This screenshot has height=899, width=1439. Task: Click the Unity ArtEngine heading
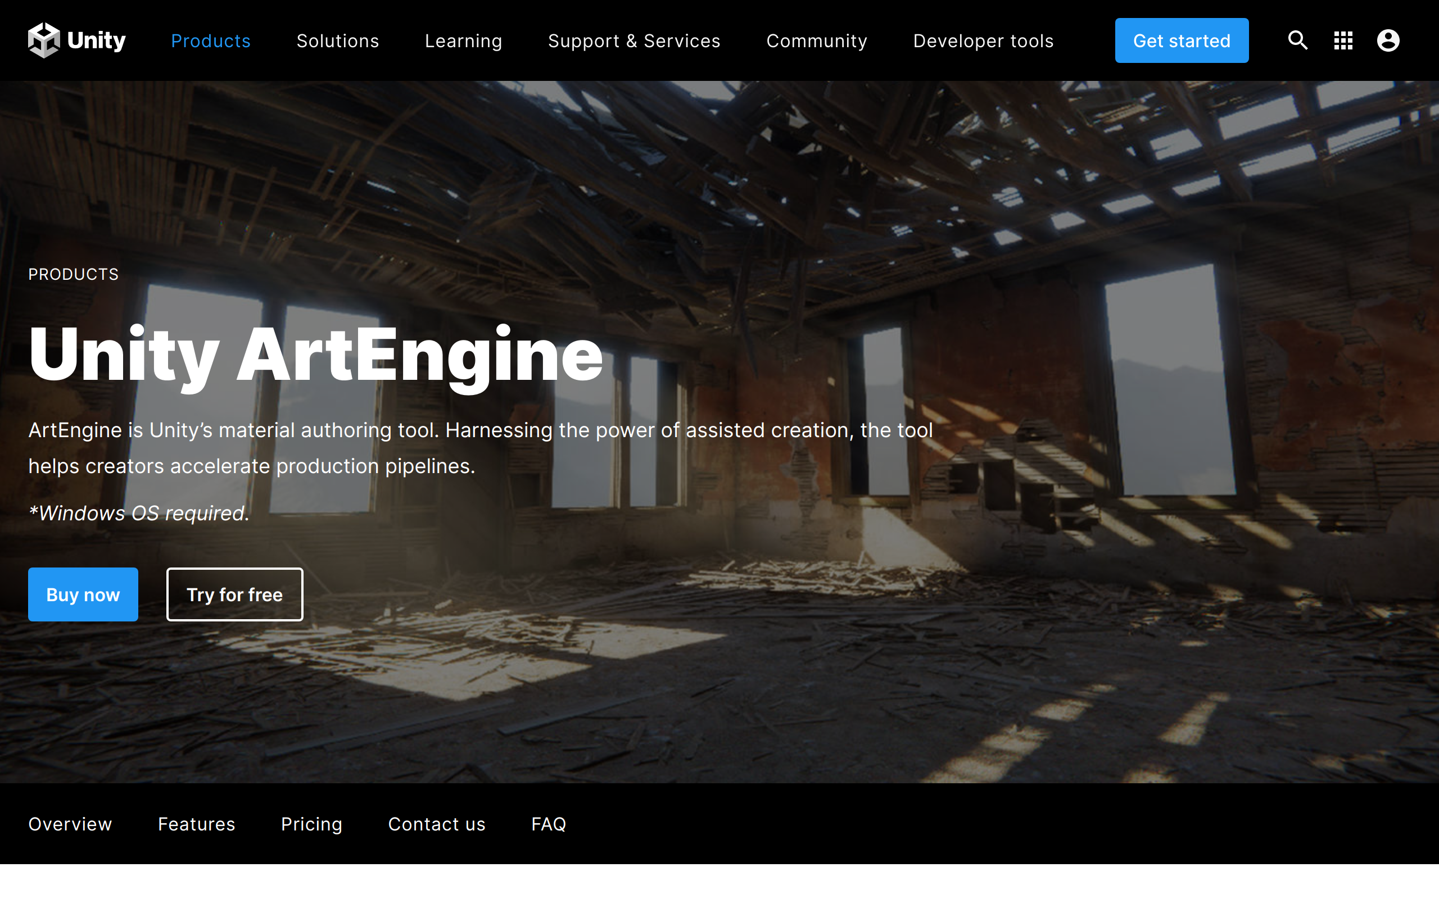(315, 355)
